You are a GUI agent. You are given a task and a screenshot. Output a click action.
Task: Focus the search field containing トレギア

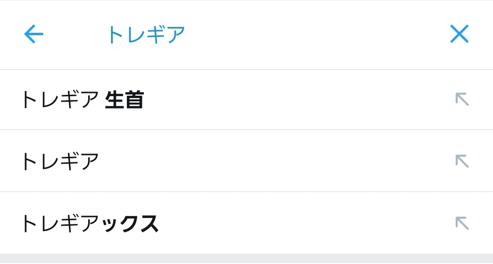(x=146, y=35)
